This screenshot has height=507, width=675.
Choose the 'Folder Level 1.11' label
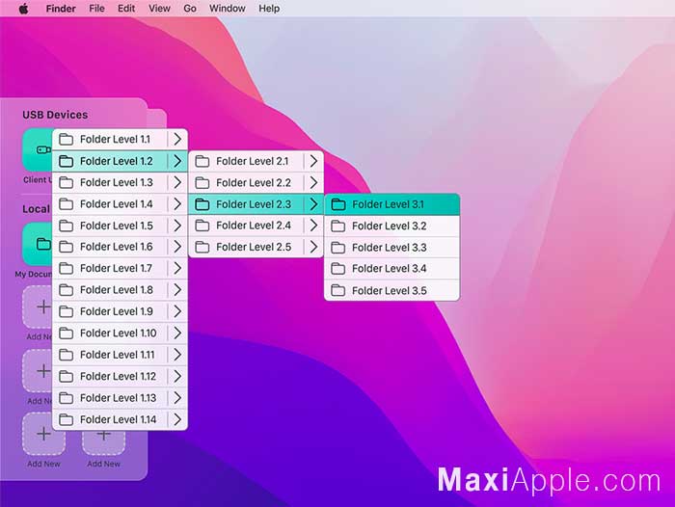pyautogui.click(x=117, y=355)
